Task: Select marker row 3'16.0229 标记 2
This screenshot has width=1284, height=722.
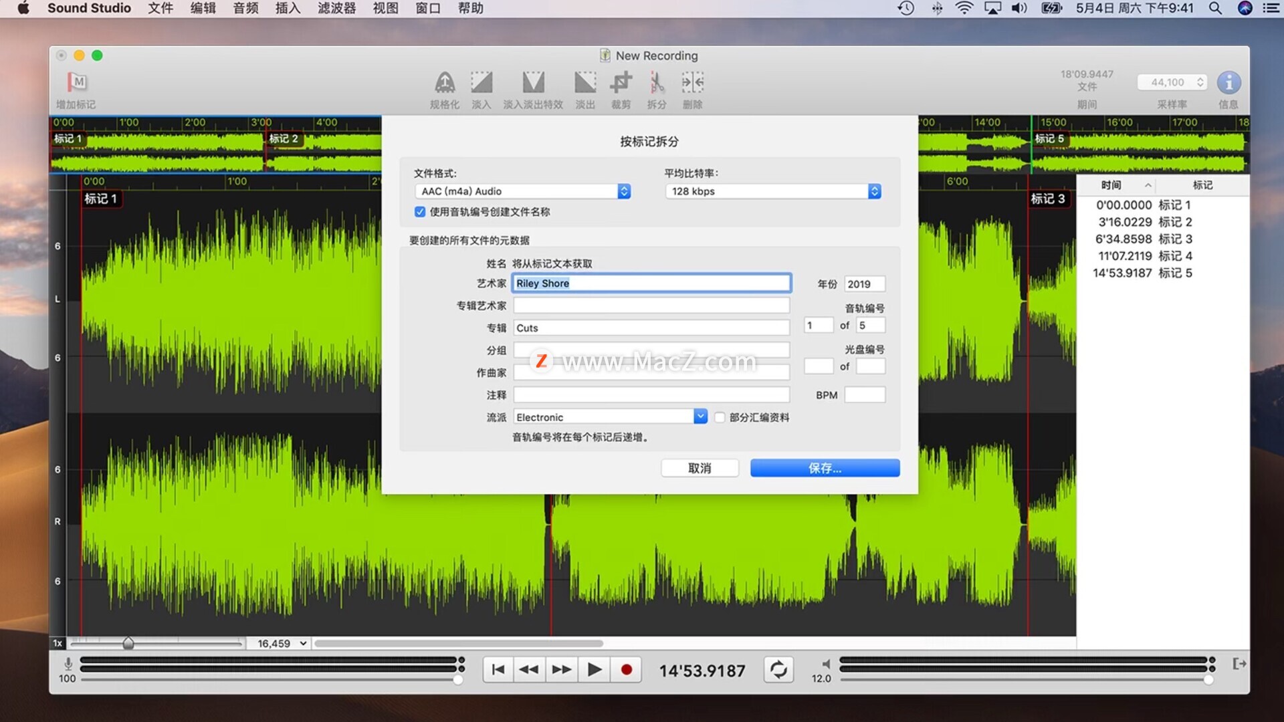Action: click(x=1163, y=222)
